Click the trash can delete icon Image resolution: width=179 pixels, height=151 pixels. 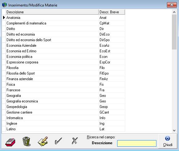[27, 141]
